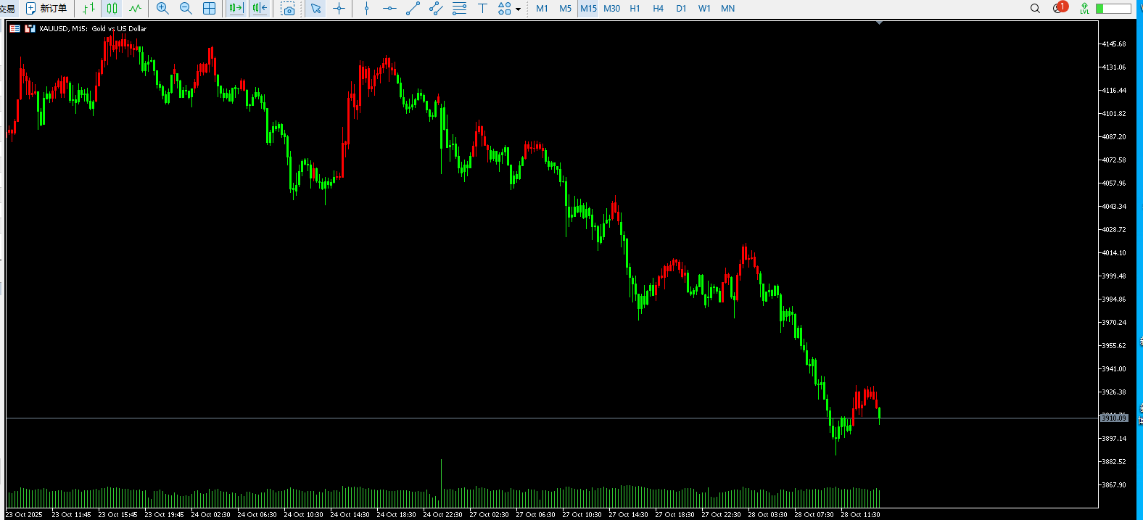The width and height of the screenshot is (1143, 520).
Task: Switch chart to bar chart style
Action: tap(88, 9)
